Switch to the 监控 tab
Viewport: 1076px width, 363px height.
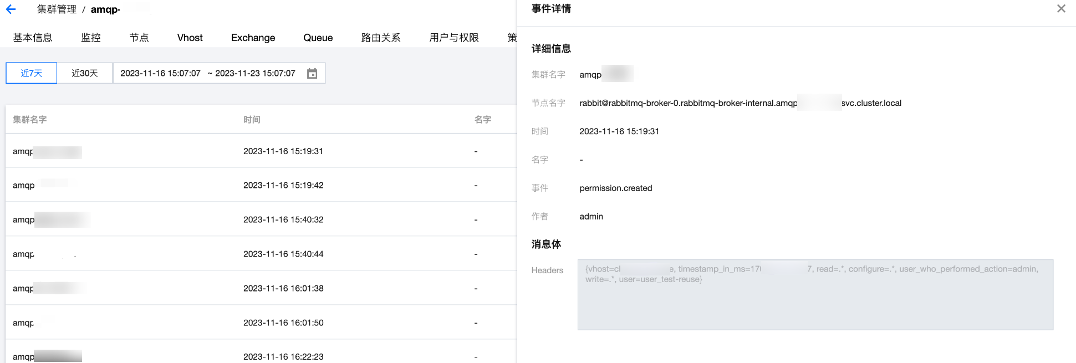pos(91,38)
